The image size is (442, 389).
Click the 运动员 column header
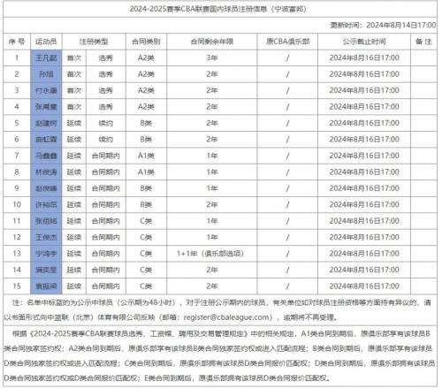[x=46, y=42]
